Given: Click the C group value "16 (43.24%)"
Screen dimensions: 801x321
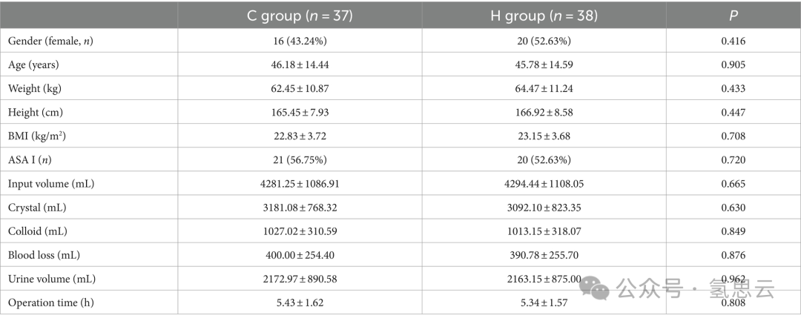Looking at the screenshot, I should click(300, 41).
